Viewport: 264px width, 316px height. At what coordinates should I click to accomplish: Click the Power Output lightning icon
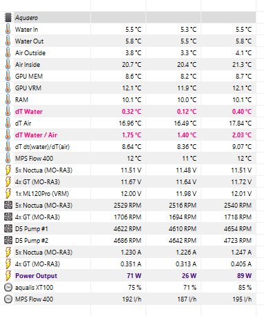click(x=8, y=275)
